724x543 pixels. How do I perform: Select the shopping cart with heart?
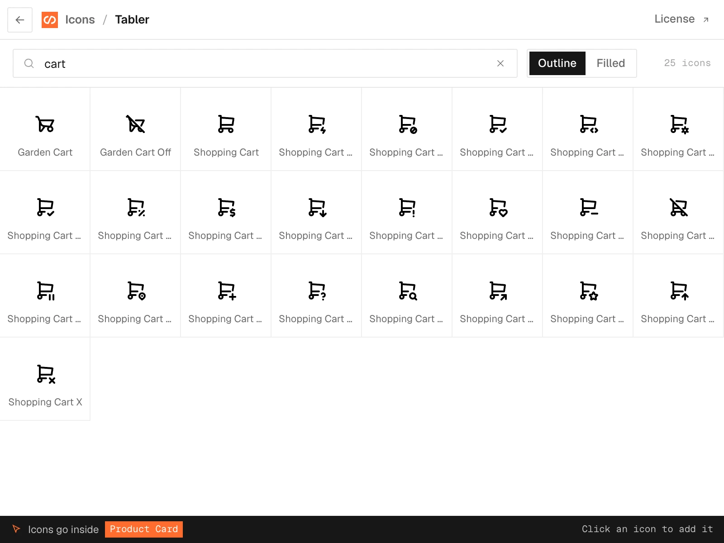pyautogui.click(x=498, y=213)
